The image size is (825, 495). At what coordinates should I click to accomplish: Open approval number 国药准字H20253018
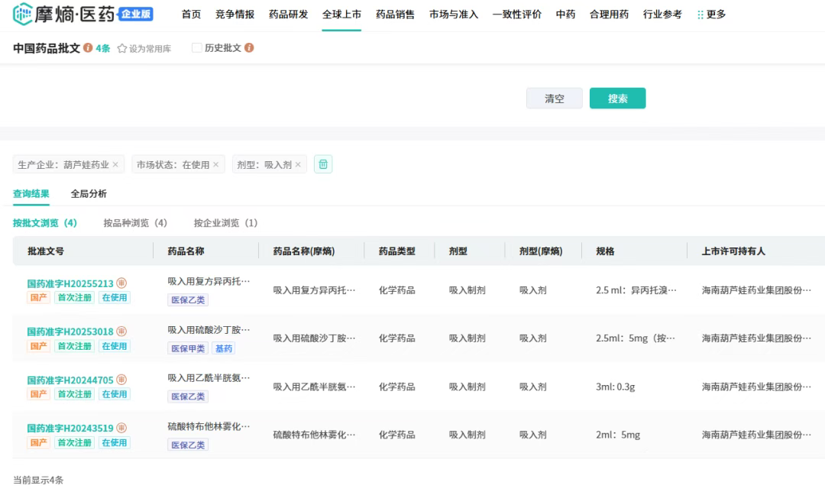[x=70, y=332]
